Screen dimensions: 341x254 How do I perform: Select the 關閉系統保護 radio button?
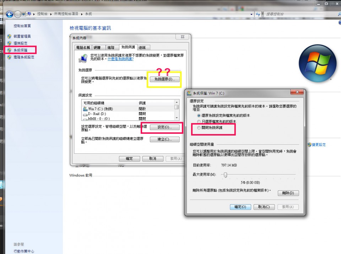pos(199,127)
